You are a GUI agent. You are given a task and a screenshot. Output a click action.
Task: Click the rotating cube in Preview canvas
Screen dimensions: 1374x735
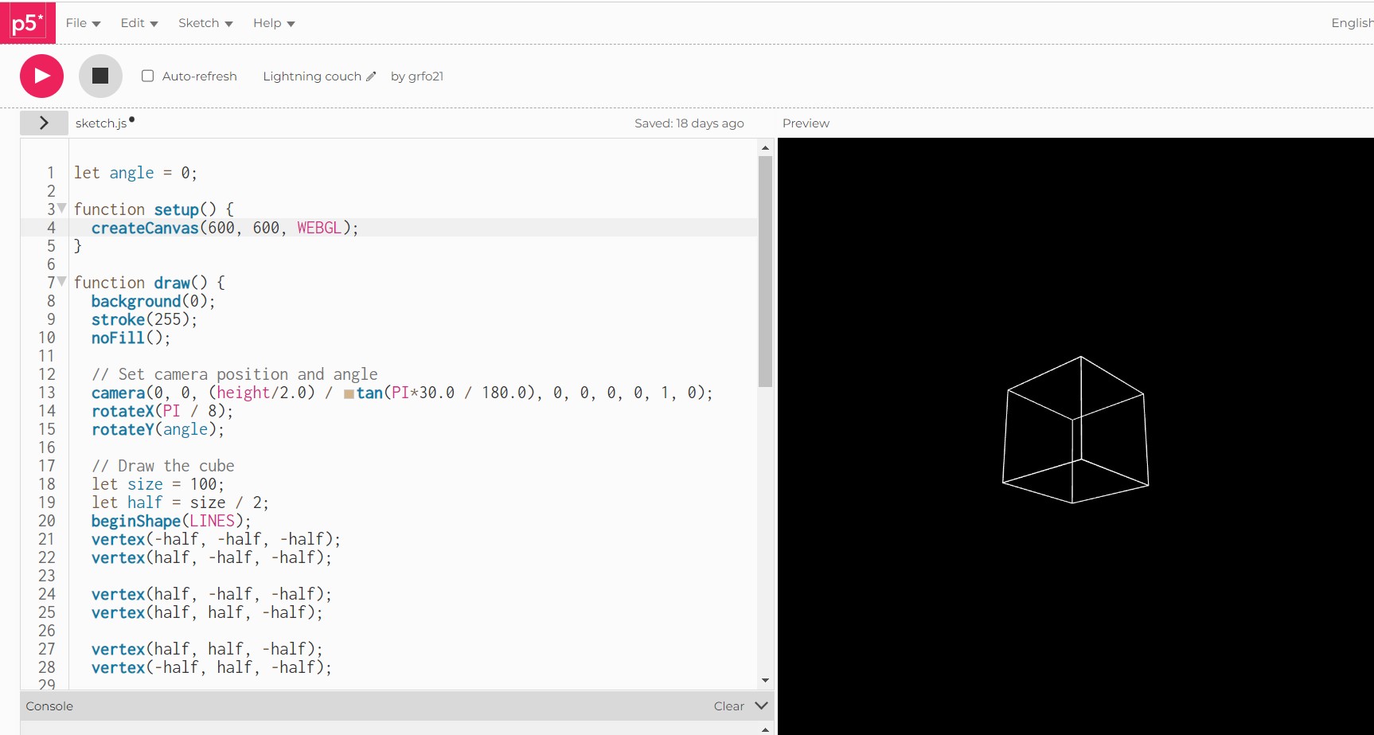(1075, 430)
